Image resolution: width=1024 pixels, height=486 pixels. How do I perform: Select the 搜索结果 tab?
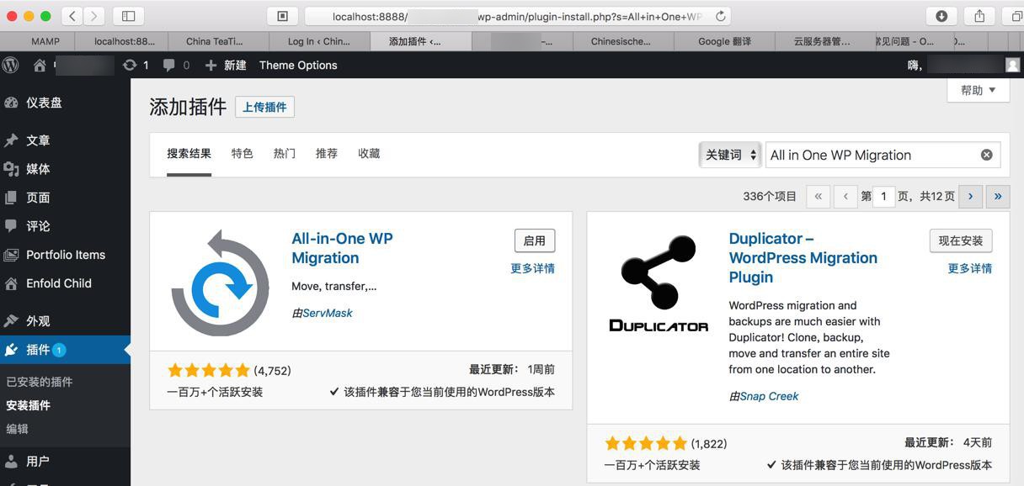tap(189, 154)
